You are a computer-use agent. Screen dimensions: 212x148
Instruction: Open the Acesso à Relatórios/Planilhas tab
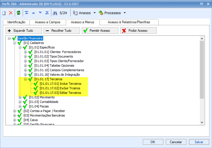[129, 22]
